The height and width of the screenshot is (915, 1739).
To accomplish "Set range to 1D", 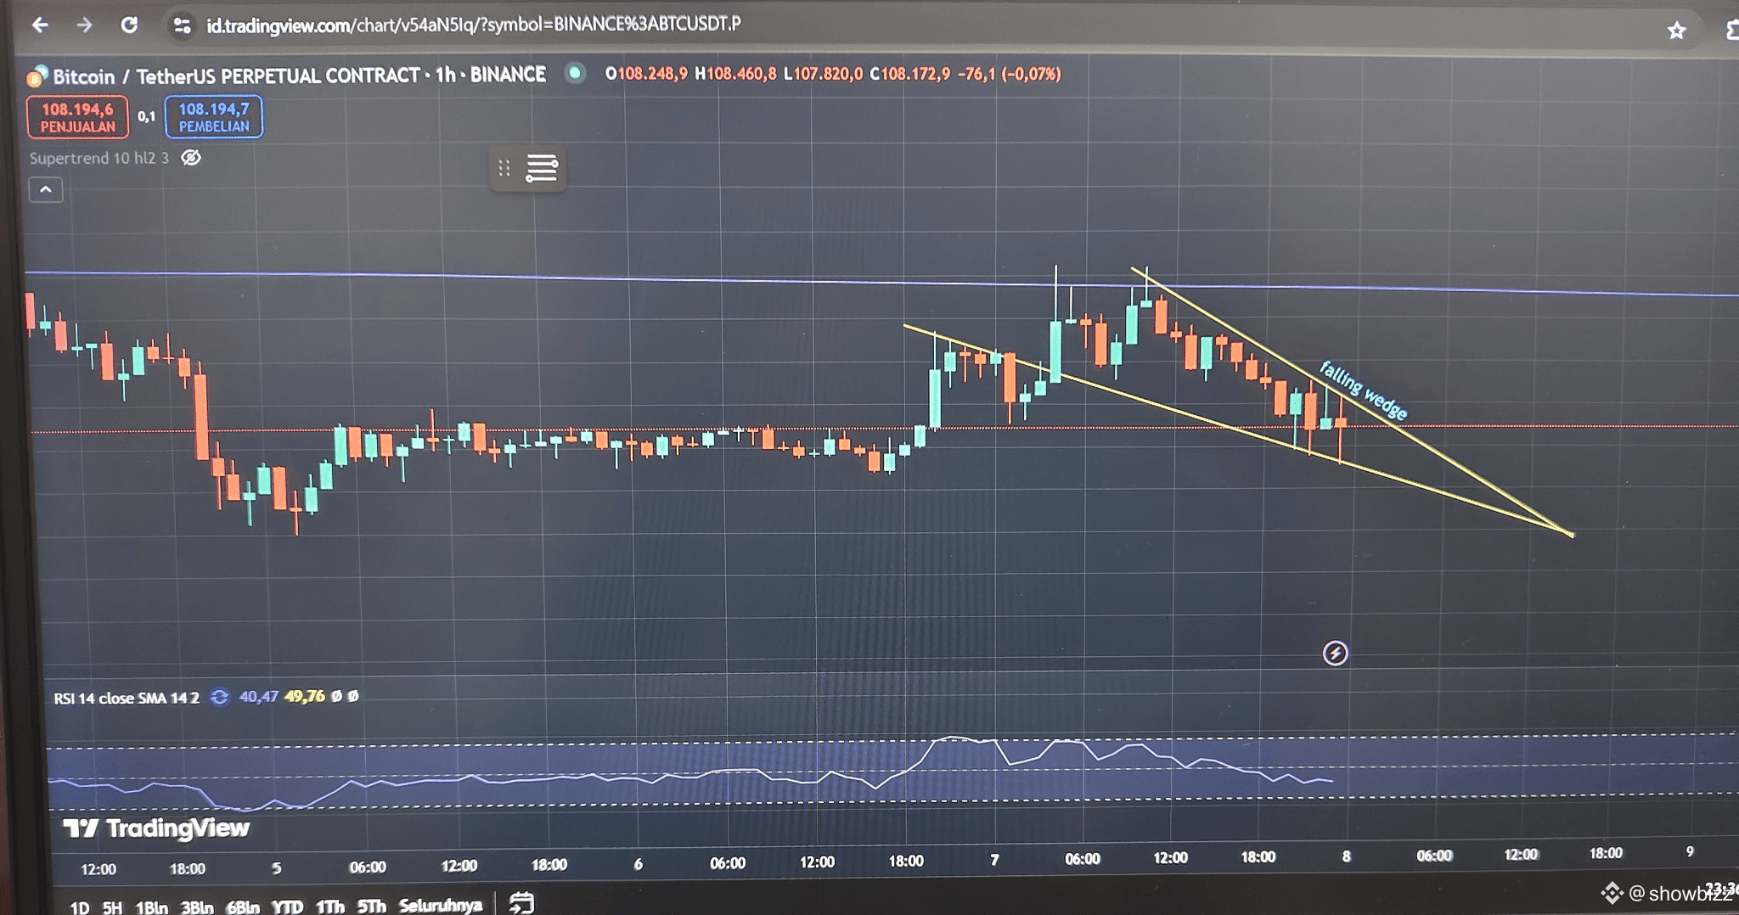I will 80,907.
